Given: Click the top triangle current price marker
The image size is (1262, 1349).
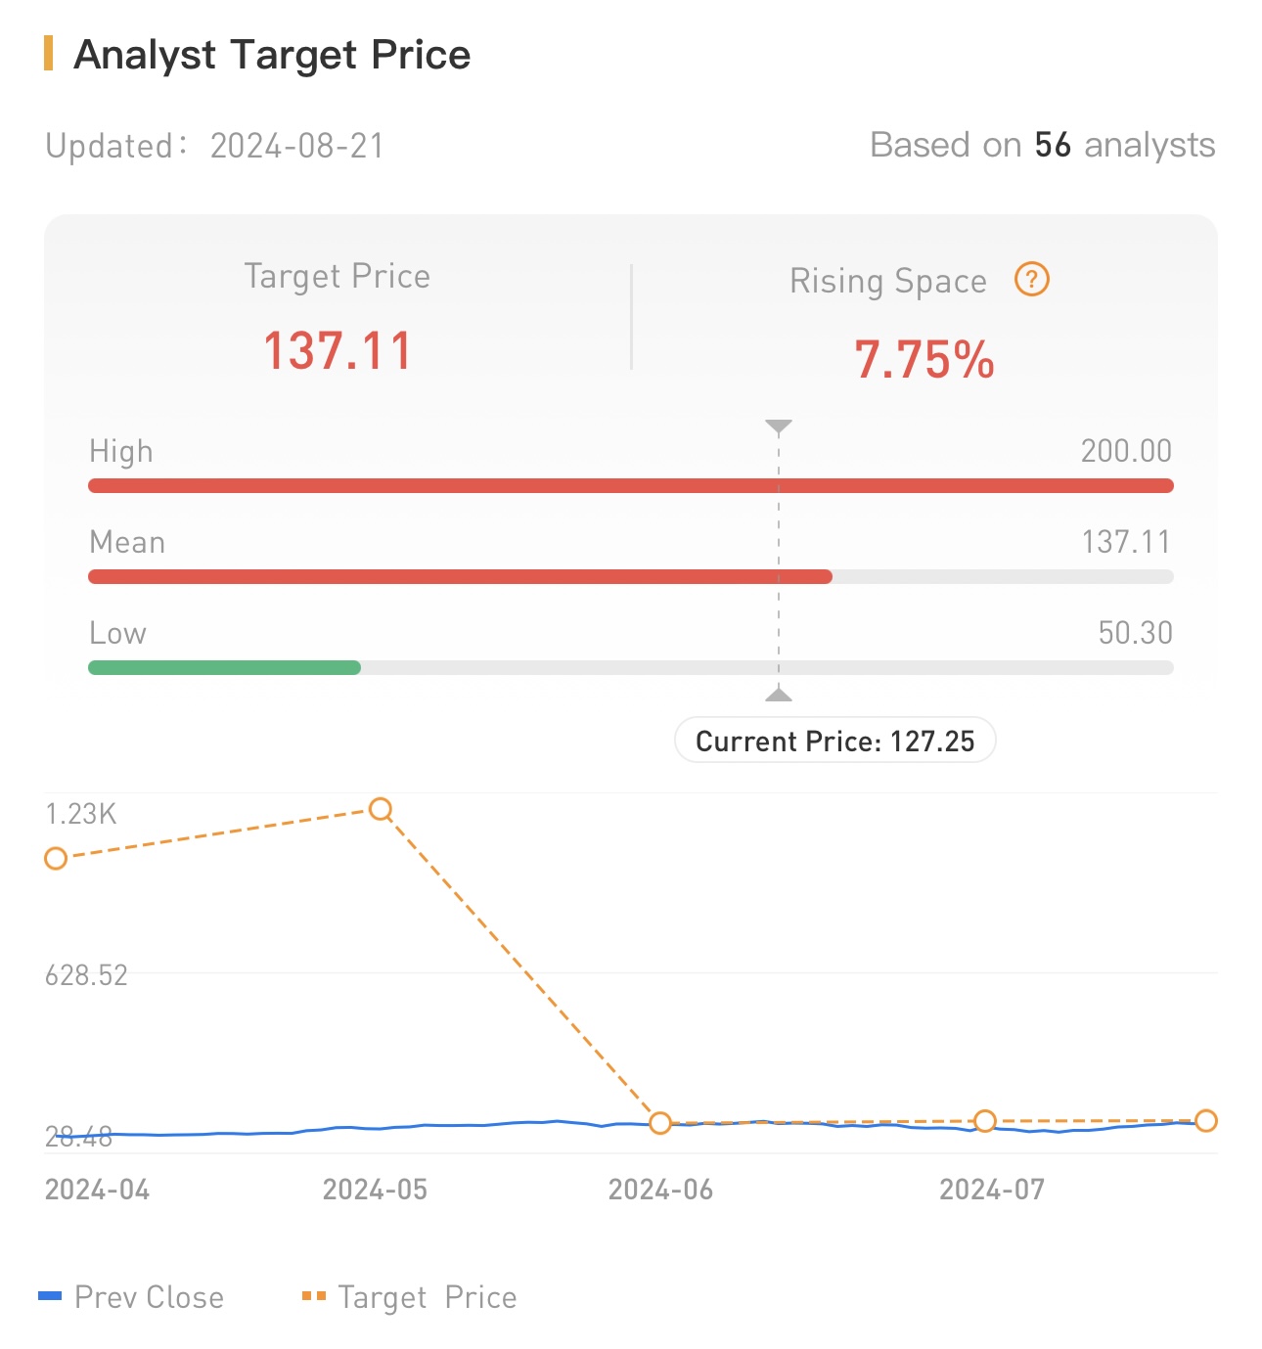Looking at the screenshot, I should [x=779, y=427].
